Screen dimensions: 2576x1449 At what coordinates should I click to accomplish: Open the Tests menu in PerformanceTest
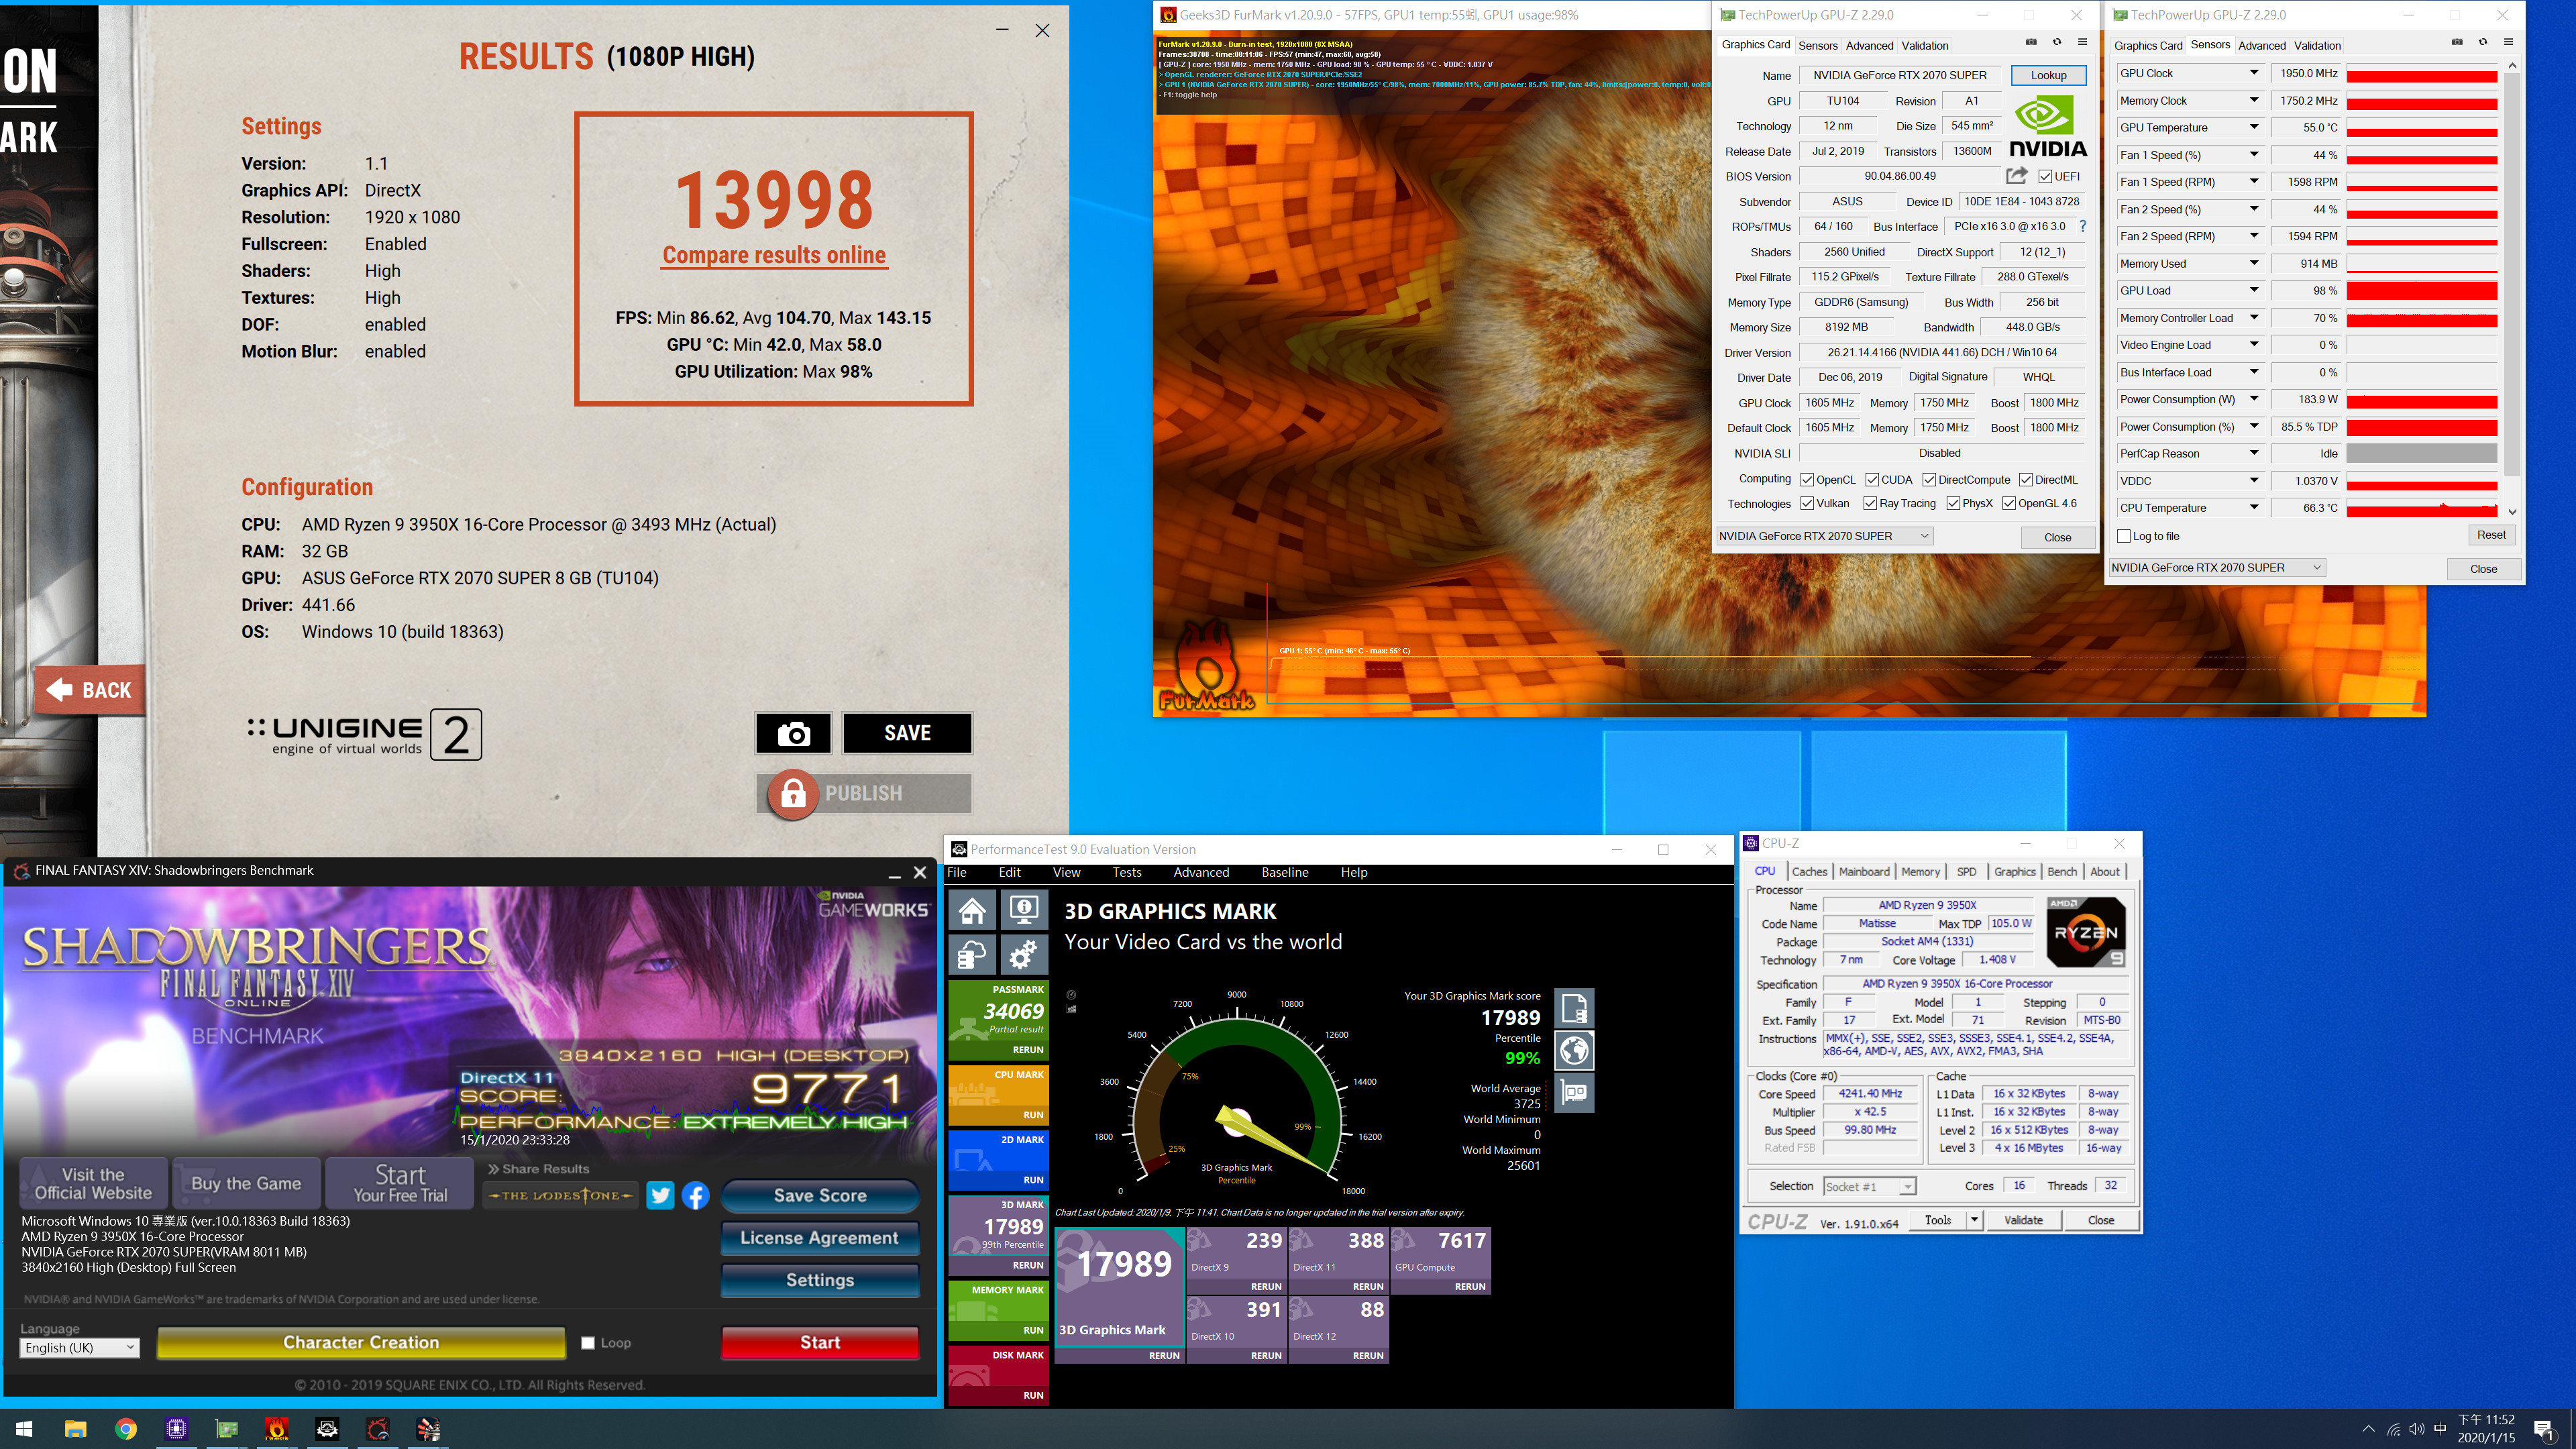coord(1126,873)
